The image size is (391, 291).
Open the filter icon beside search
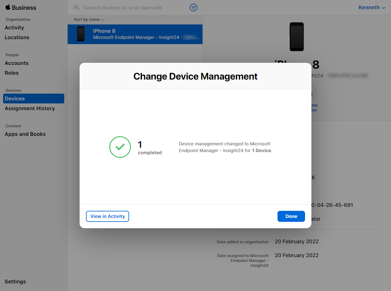[x=193, y=8]
